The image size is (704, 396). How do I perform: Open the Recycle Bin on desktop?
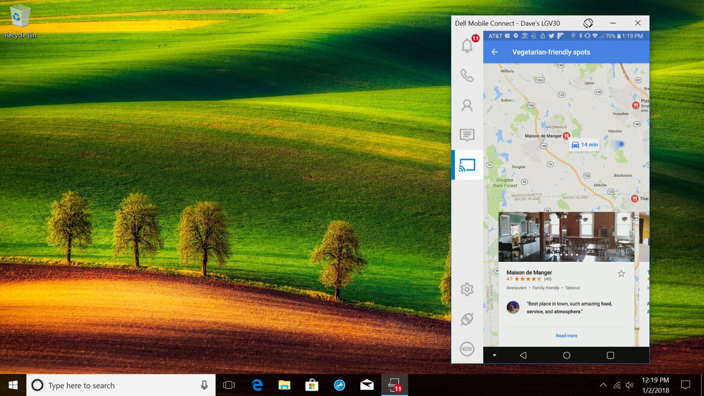point(20,22)
